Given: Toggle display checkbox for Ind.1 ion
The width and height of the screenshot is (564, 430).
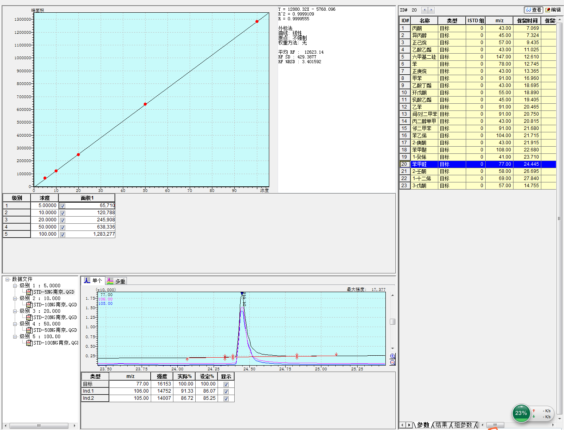Looking at the screenshot, I should (x=226, y=391).
